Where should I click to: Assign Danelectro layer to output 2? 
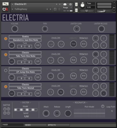click(104, 38)
